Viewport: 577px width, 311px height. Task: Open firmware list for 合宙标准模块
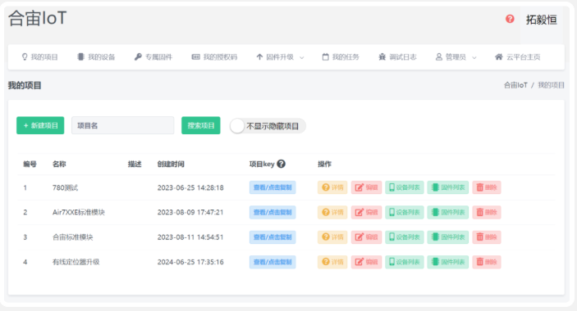(448, 237)
